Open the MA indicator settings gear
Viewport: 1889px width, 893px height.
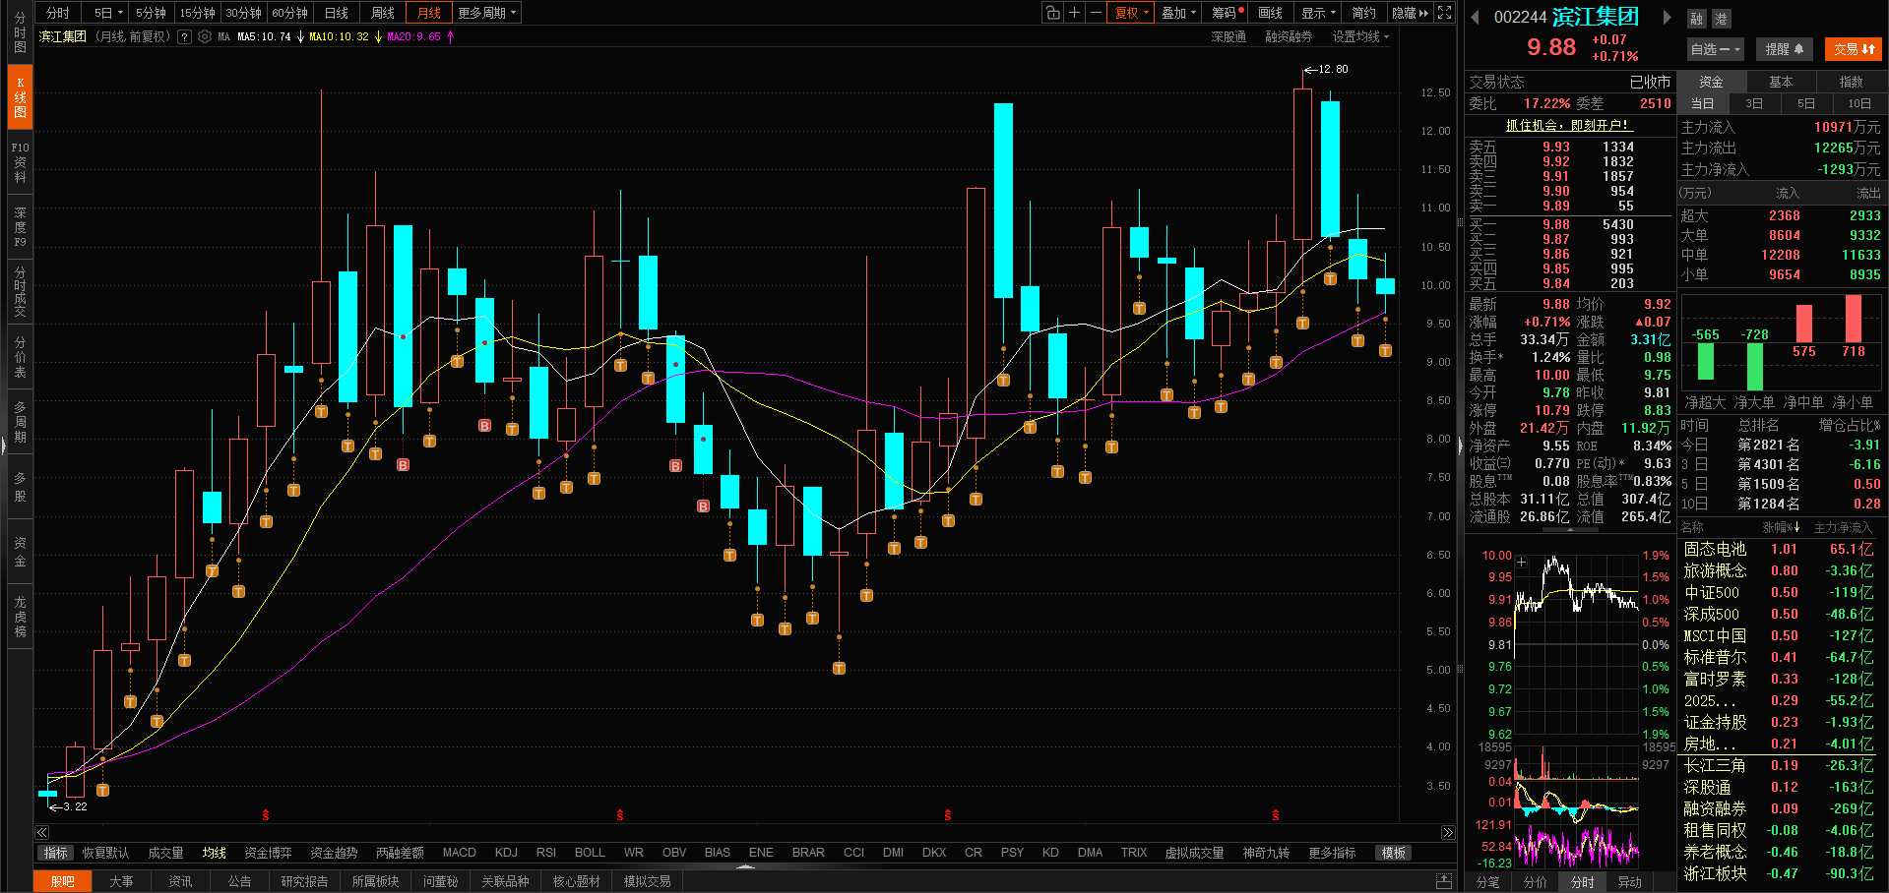point(205,36)
